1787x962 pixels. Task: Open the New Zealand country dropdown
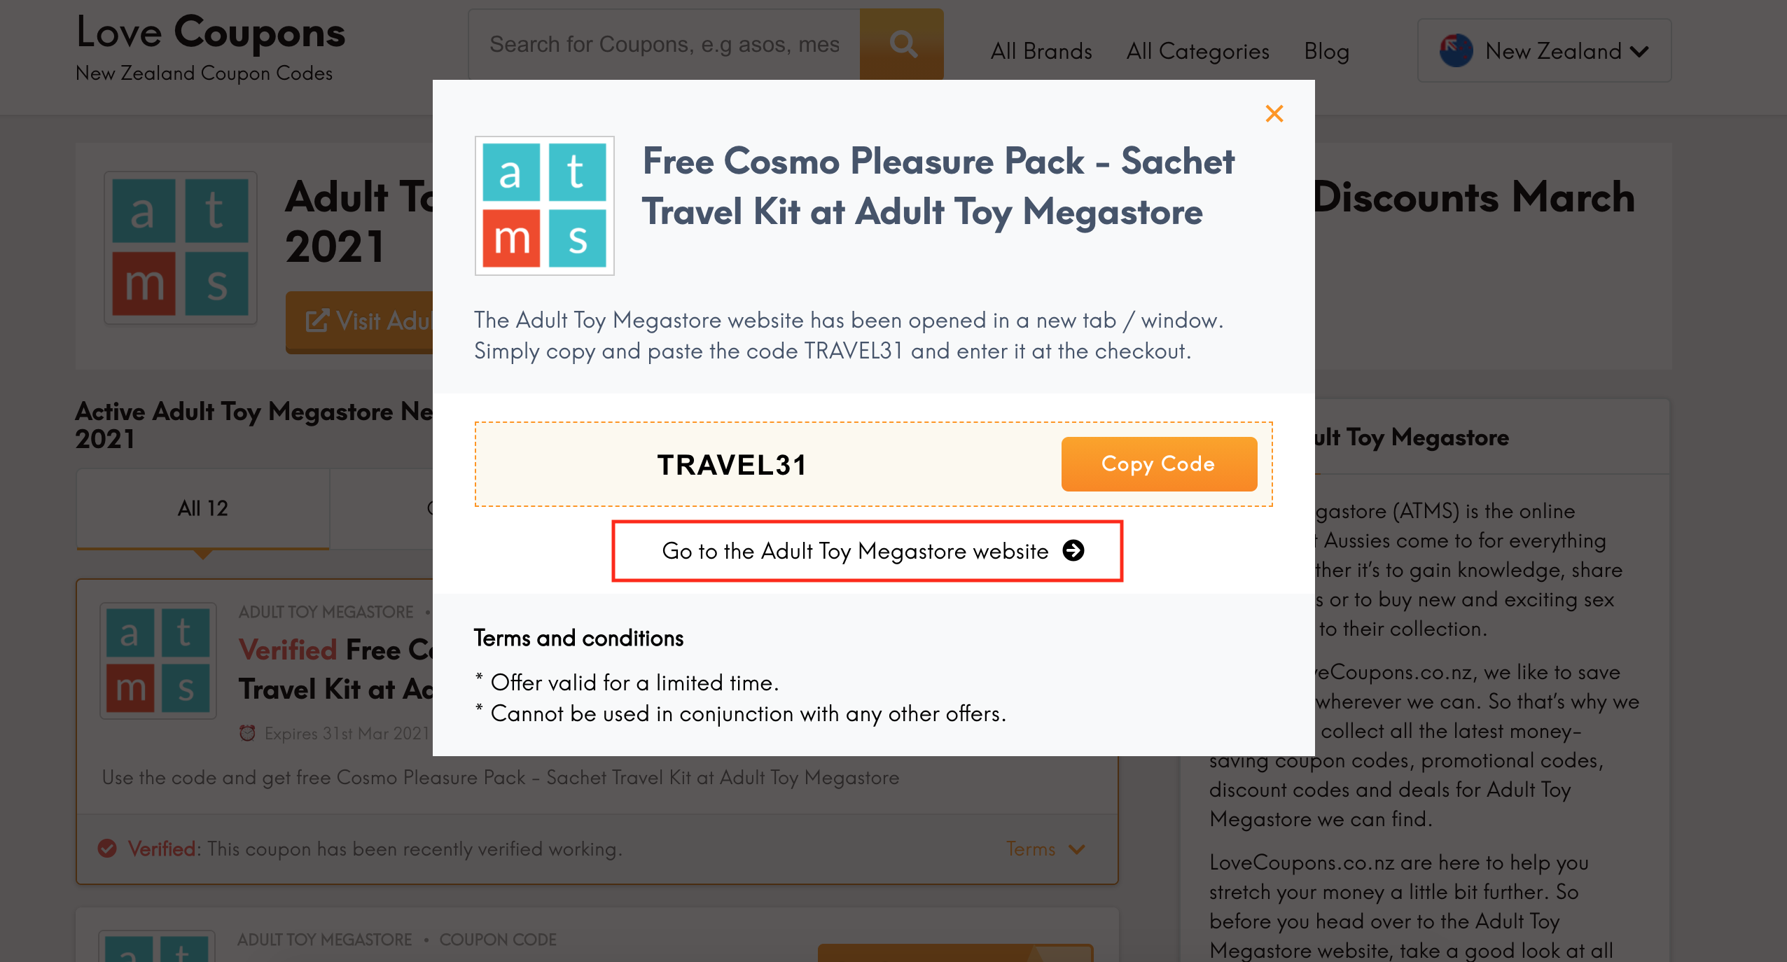pyautogui.click(x=1544, y=50)
